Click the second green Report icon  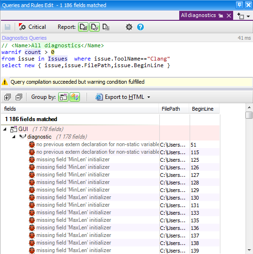click(95, 27)
